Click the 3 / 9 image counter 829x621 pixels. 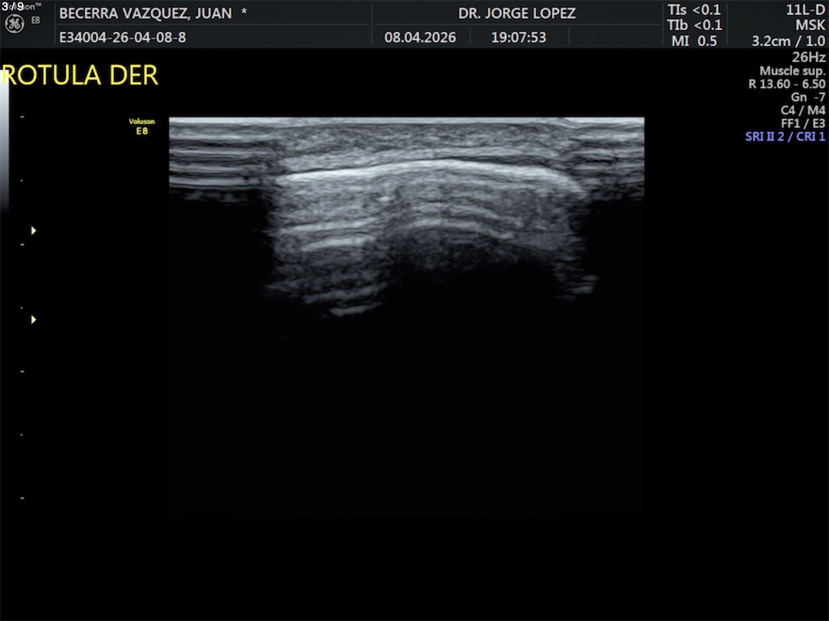13,7
